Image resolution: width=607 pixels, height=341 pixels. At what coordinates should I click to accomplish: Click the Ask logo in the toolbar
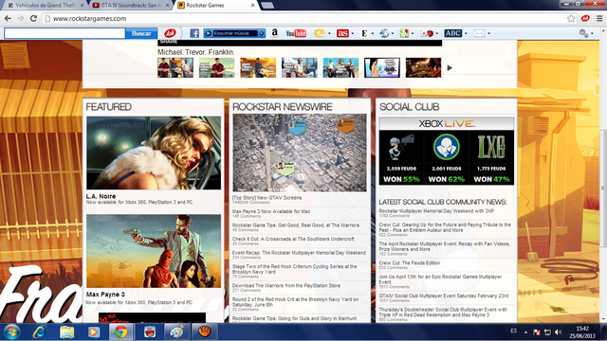[170, 33]
